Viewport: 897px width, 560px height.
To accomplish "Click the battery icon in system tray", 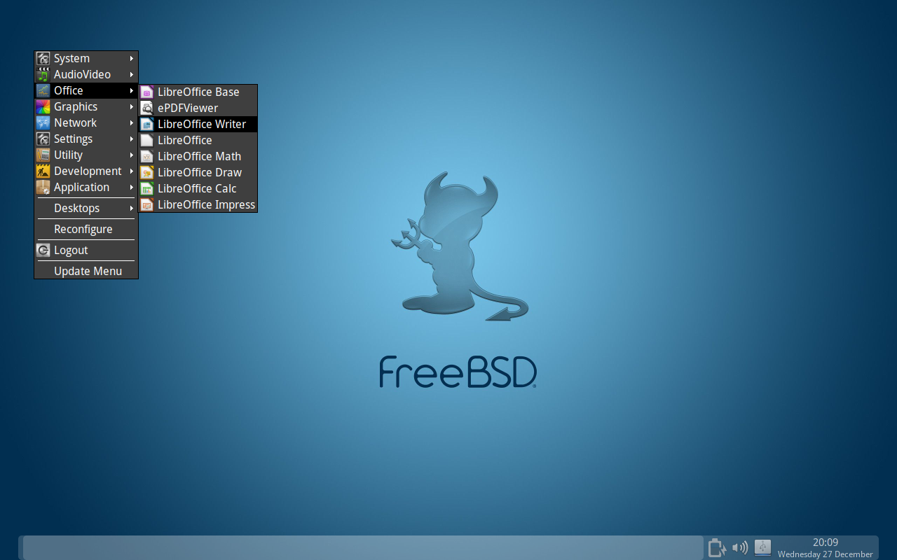I will point(716,547).
